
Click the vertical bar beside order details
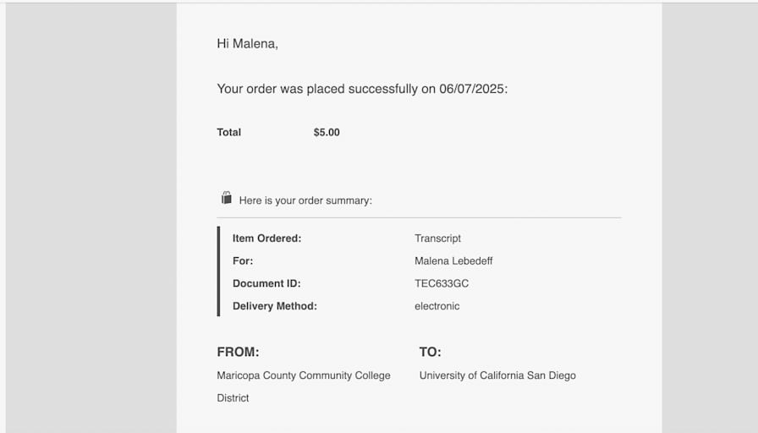[218, 271]
